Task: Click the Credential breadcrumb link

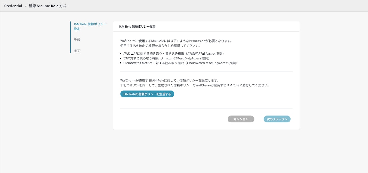Action: [x=13, y=6]
